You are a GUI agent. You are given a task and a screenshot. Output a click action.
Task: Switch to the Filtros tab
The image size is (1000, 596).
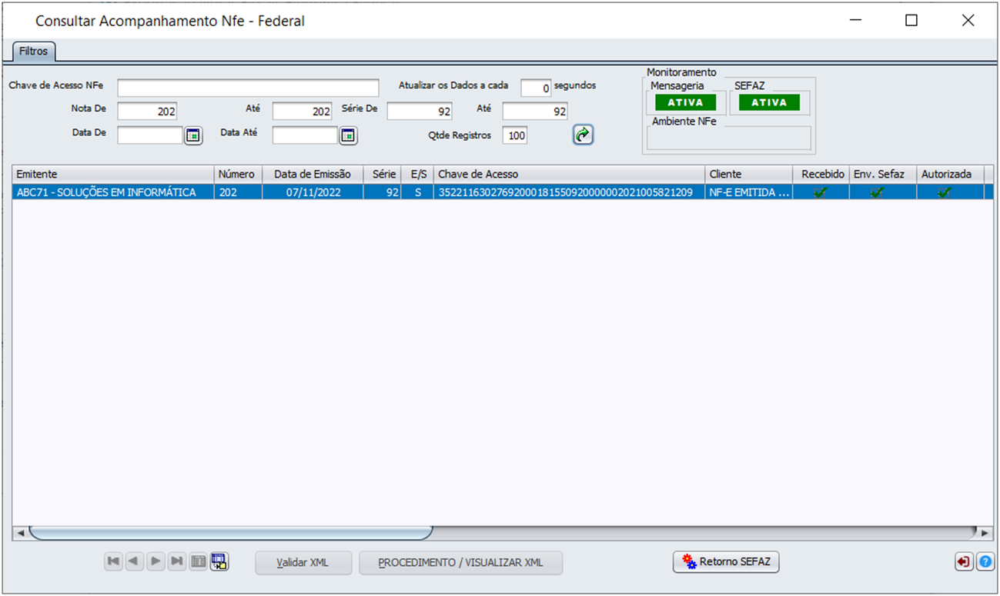(x=34, y=52)
